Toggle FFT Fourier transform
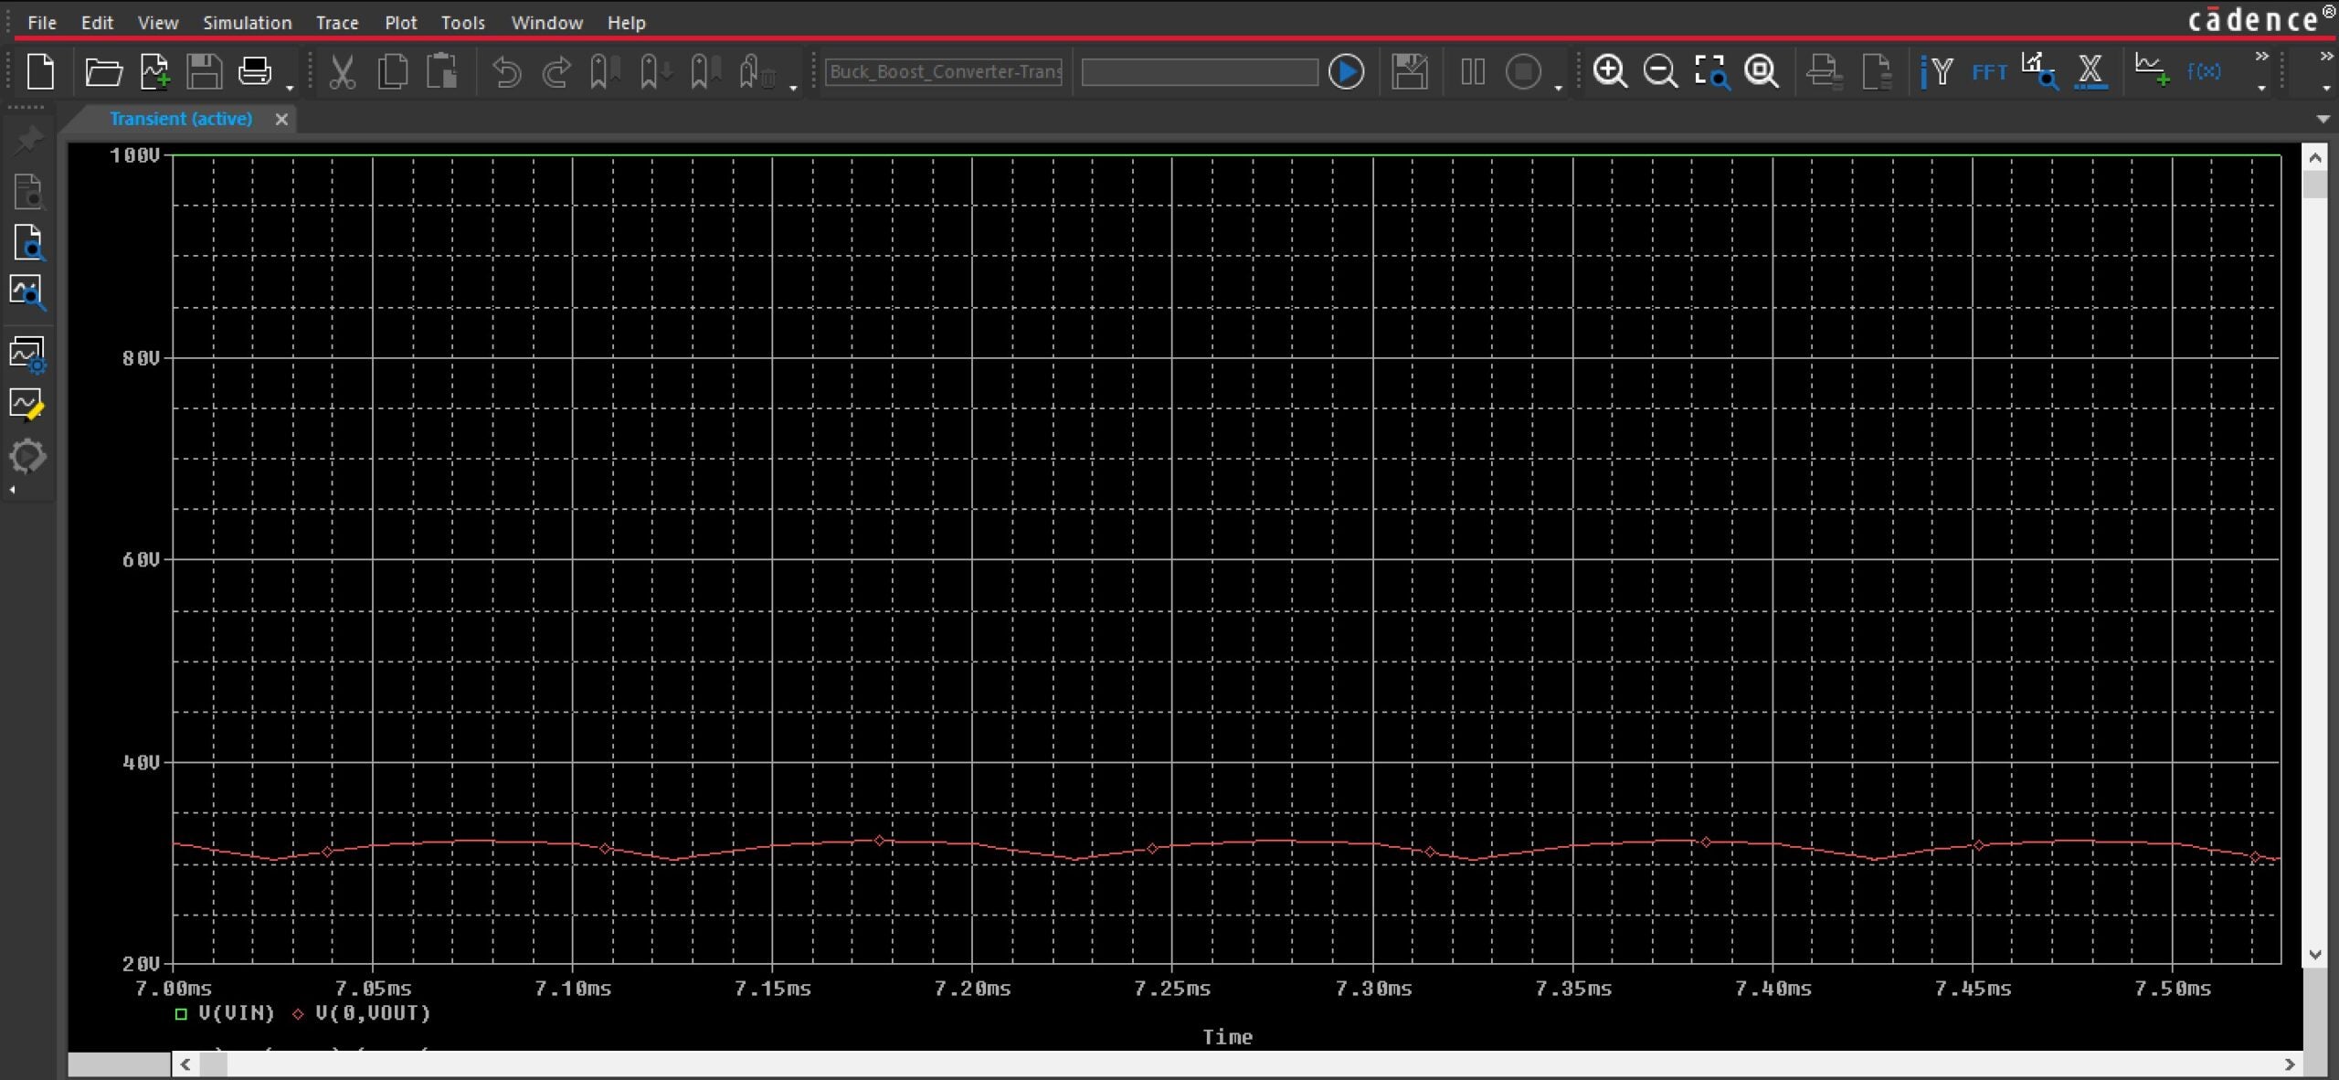The height and width of the screenshot is (1080, 2339). click(1989, 72)
